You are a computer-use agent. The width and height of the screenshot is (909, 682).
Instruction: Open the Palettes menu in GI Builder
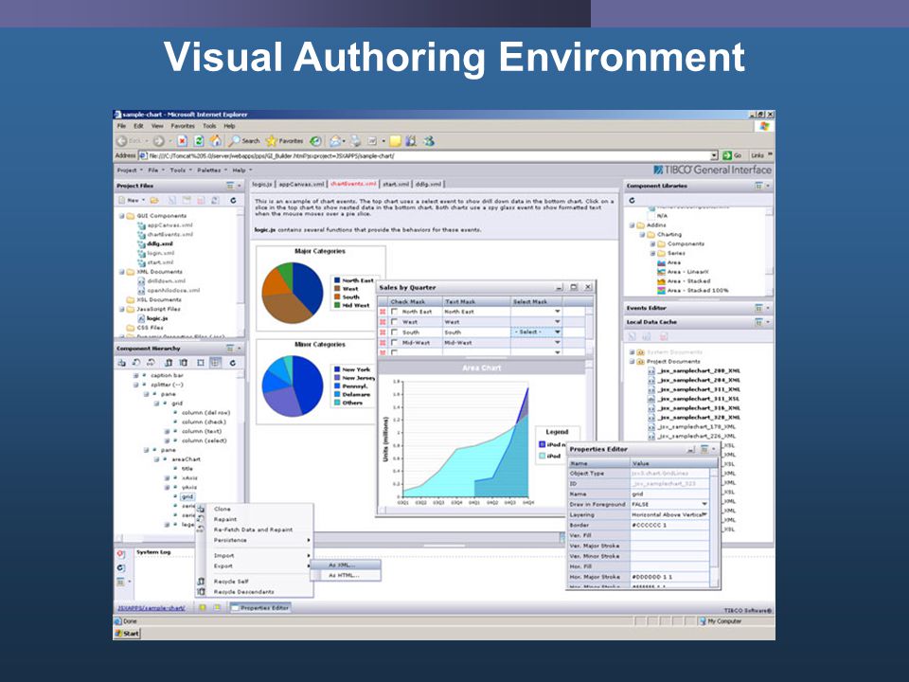click(211, 170)
